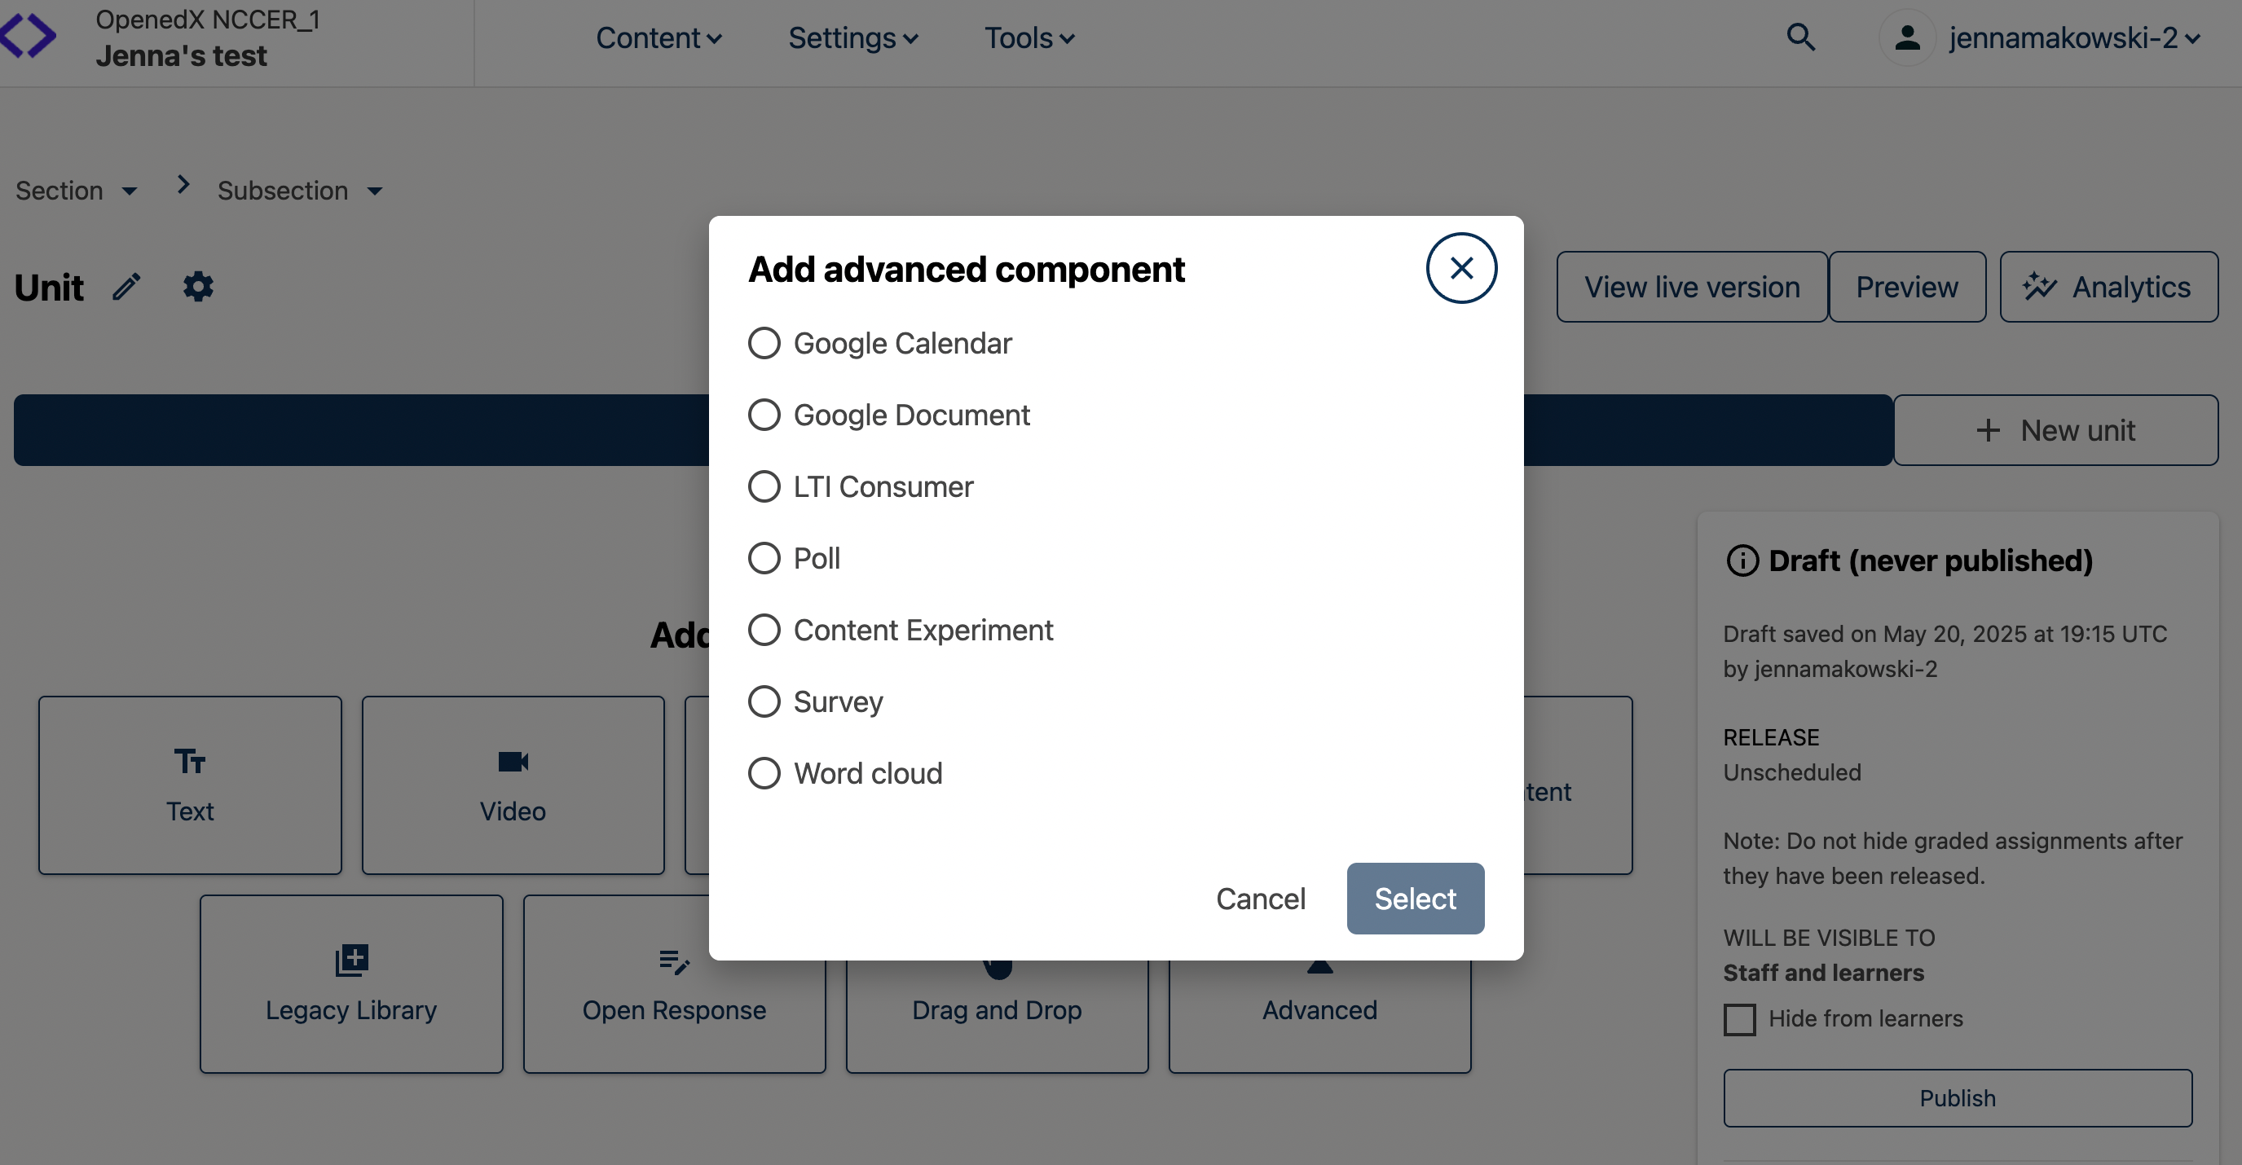
Task: Open the Tools menu
Action: coord(1028,37)
